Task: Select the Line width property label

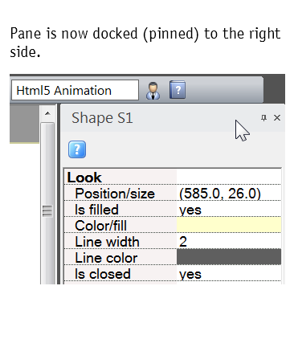Action: tap(107, 242)
